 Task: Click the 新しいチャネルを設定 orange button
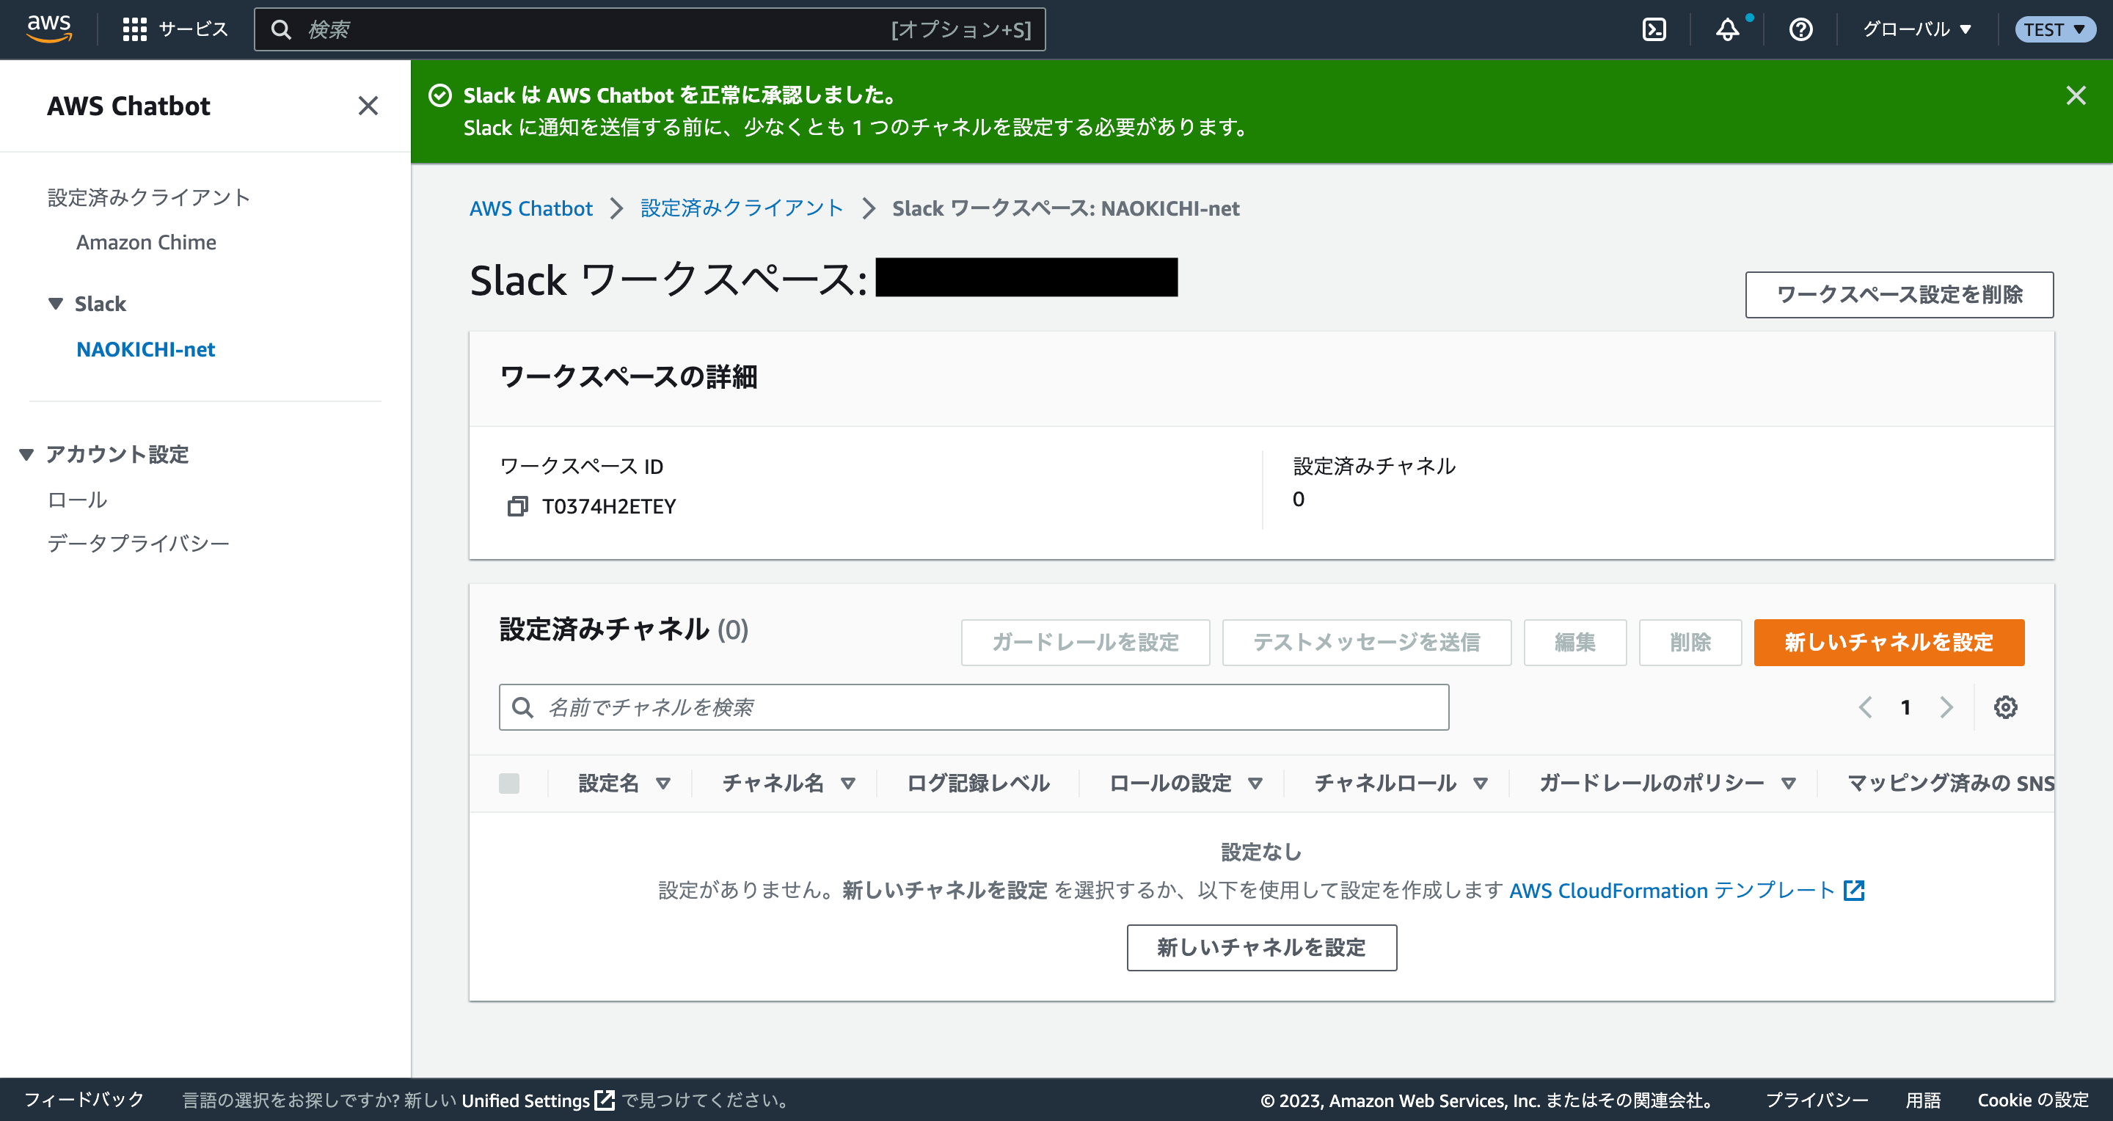click(x=1888, y=643)
